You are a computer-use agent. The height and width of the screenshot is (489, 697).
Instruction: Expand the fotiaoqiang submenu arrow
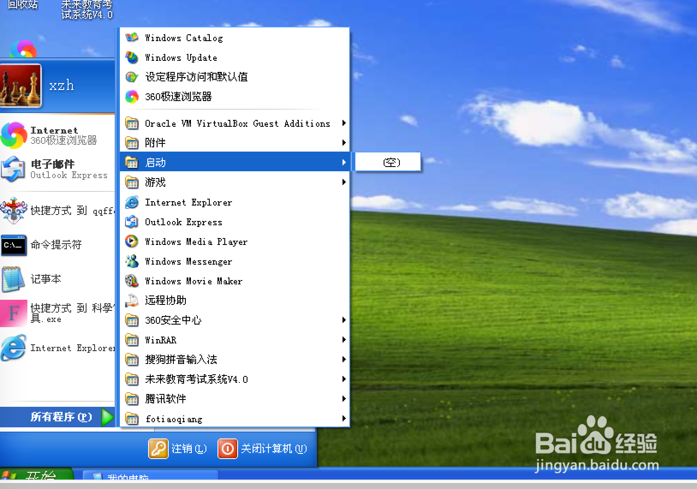[344, 418]
